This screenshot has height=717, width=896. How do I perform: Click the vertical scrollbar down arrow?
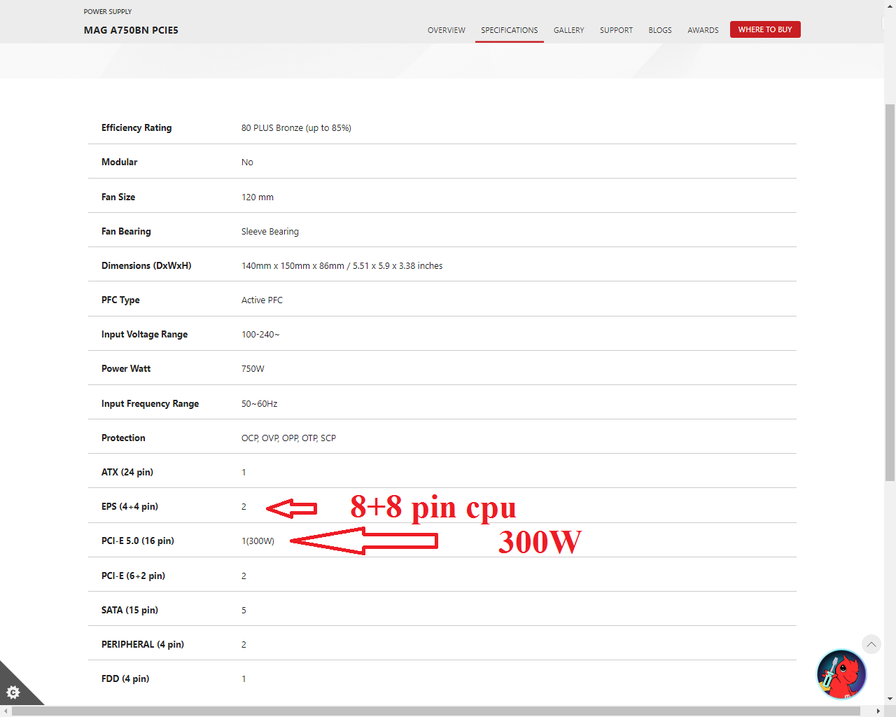pyautogui.click(x=890, y=699)
